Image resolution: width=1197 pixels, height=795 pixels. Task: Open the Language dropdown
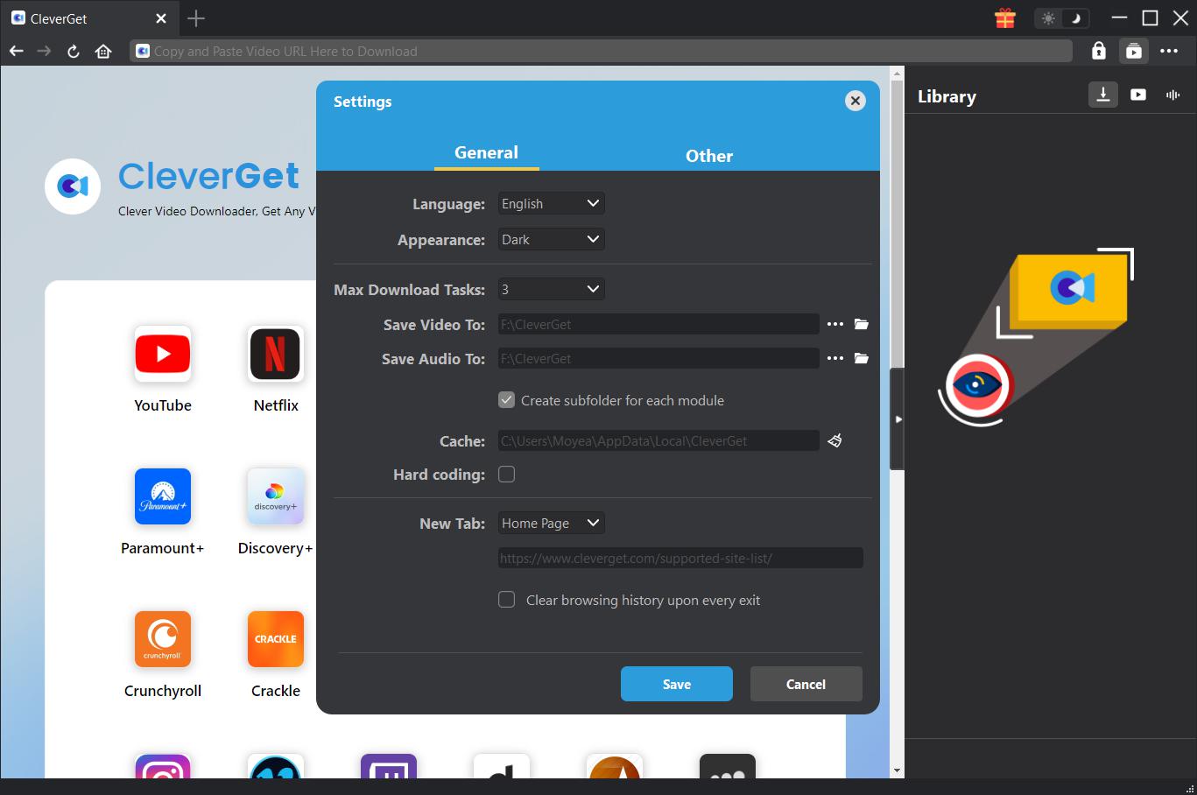click(x=551, y=203)
